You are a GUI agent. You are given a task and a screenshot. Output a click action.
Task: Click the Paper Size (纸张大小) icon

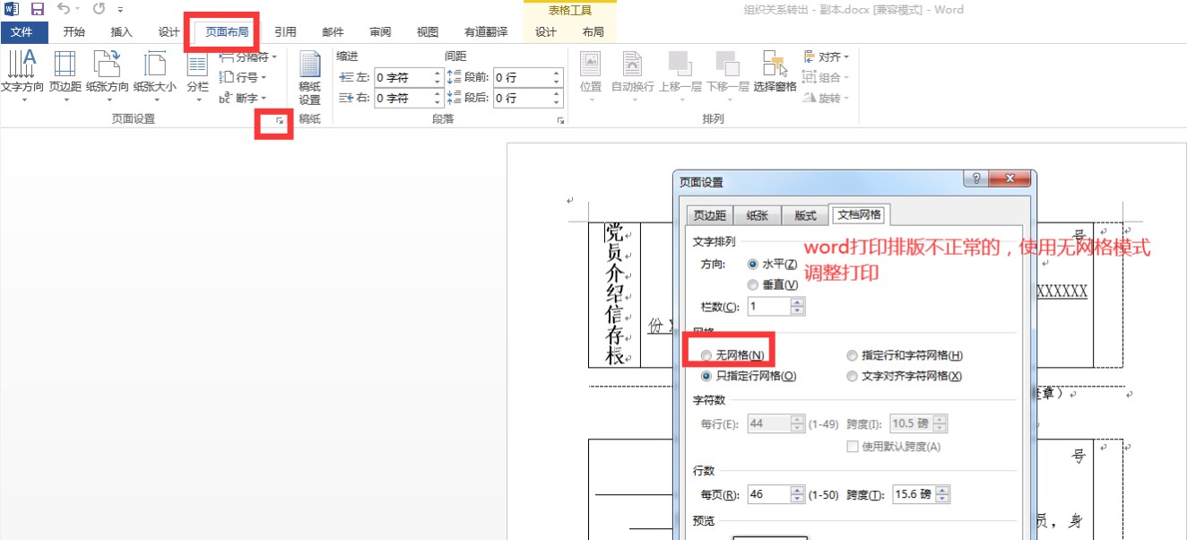[155, 65]
